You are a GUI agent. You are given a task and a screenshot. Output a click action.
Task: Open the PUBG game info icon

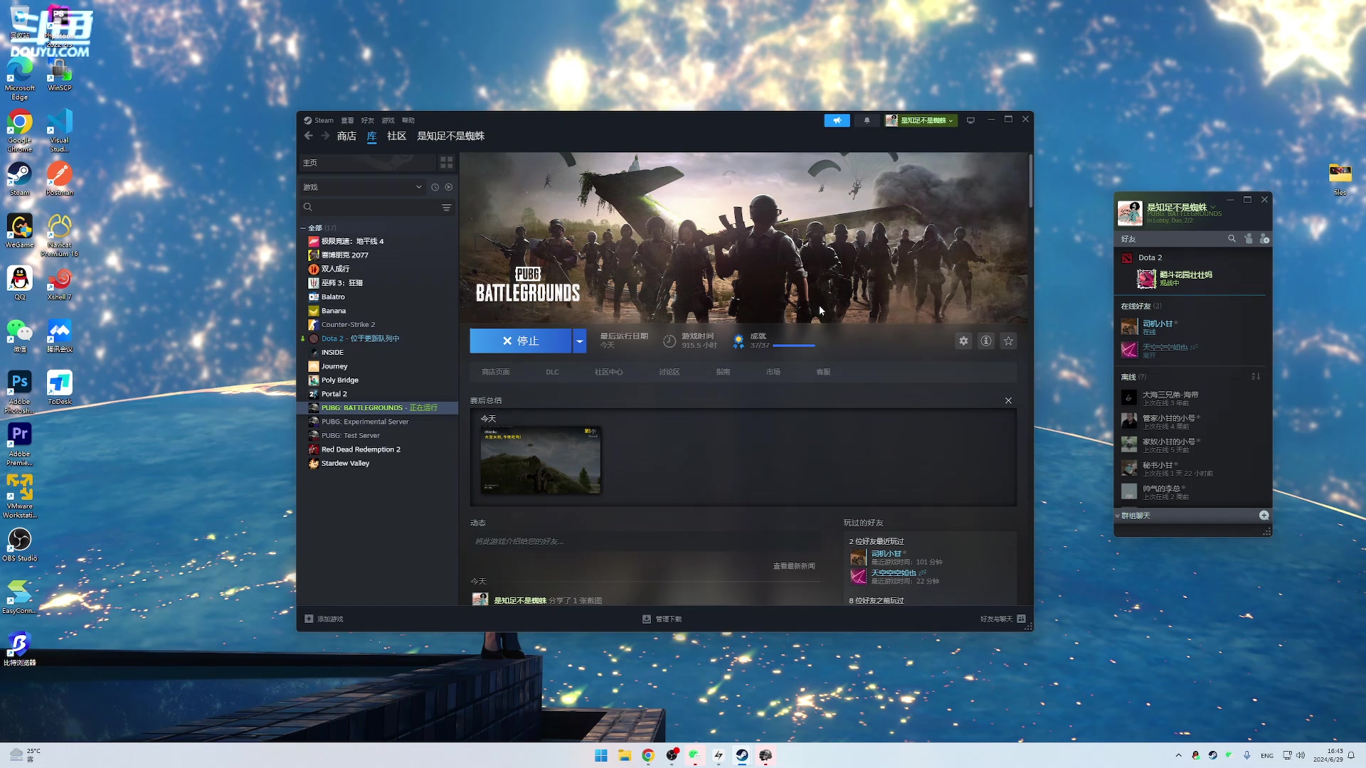[x=986, y=341]
